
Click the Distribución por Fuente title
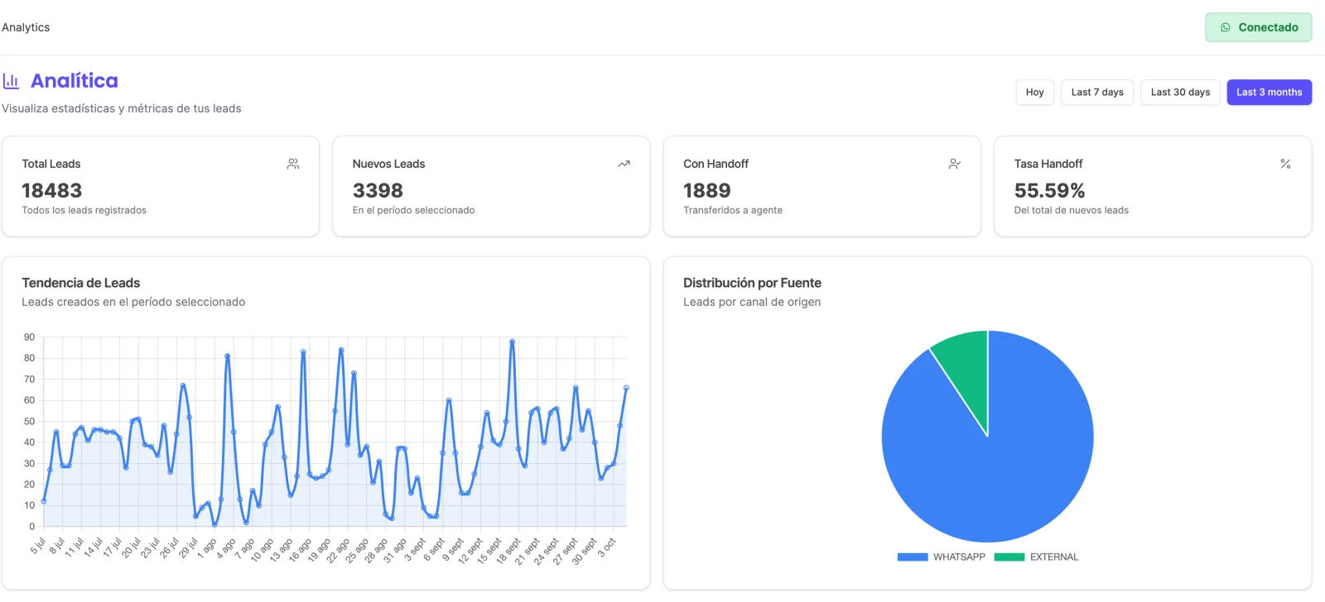point(752,283)
